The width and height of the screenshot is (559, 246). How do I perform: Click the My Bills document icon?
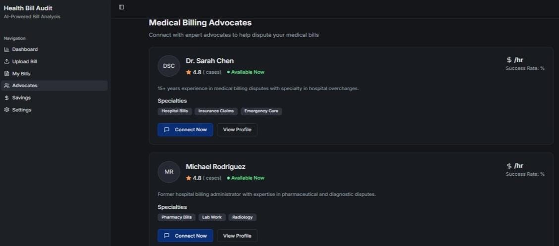6,74
